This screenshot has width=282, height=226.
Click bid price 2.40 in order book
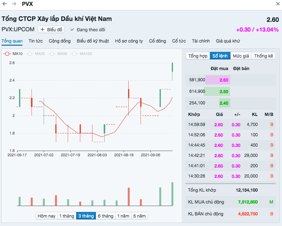tap(224, 103)
